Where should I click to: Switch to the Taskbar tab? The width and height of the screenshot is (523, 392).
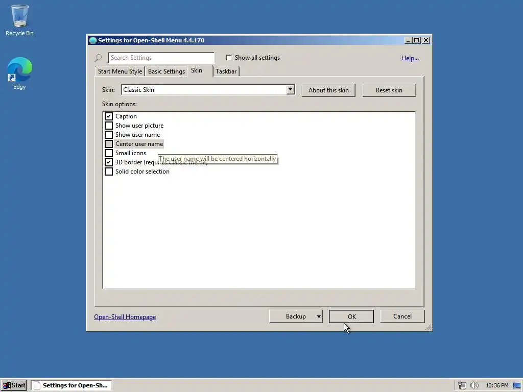coord(226,71)
